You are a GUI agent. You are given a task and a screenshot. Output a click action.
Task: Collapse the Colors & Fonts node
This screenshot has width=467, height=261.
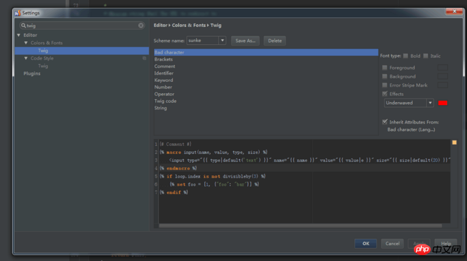pyautogui.click(x=26, y=43)
